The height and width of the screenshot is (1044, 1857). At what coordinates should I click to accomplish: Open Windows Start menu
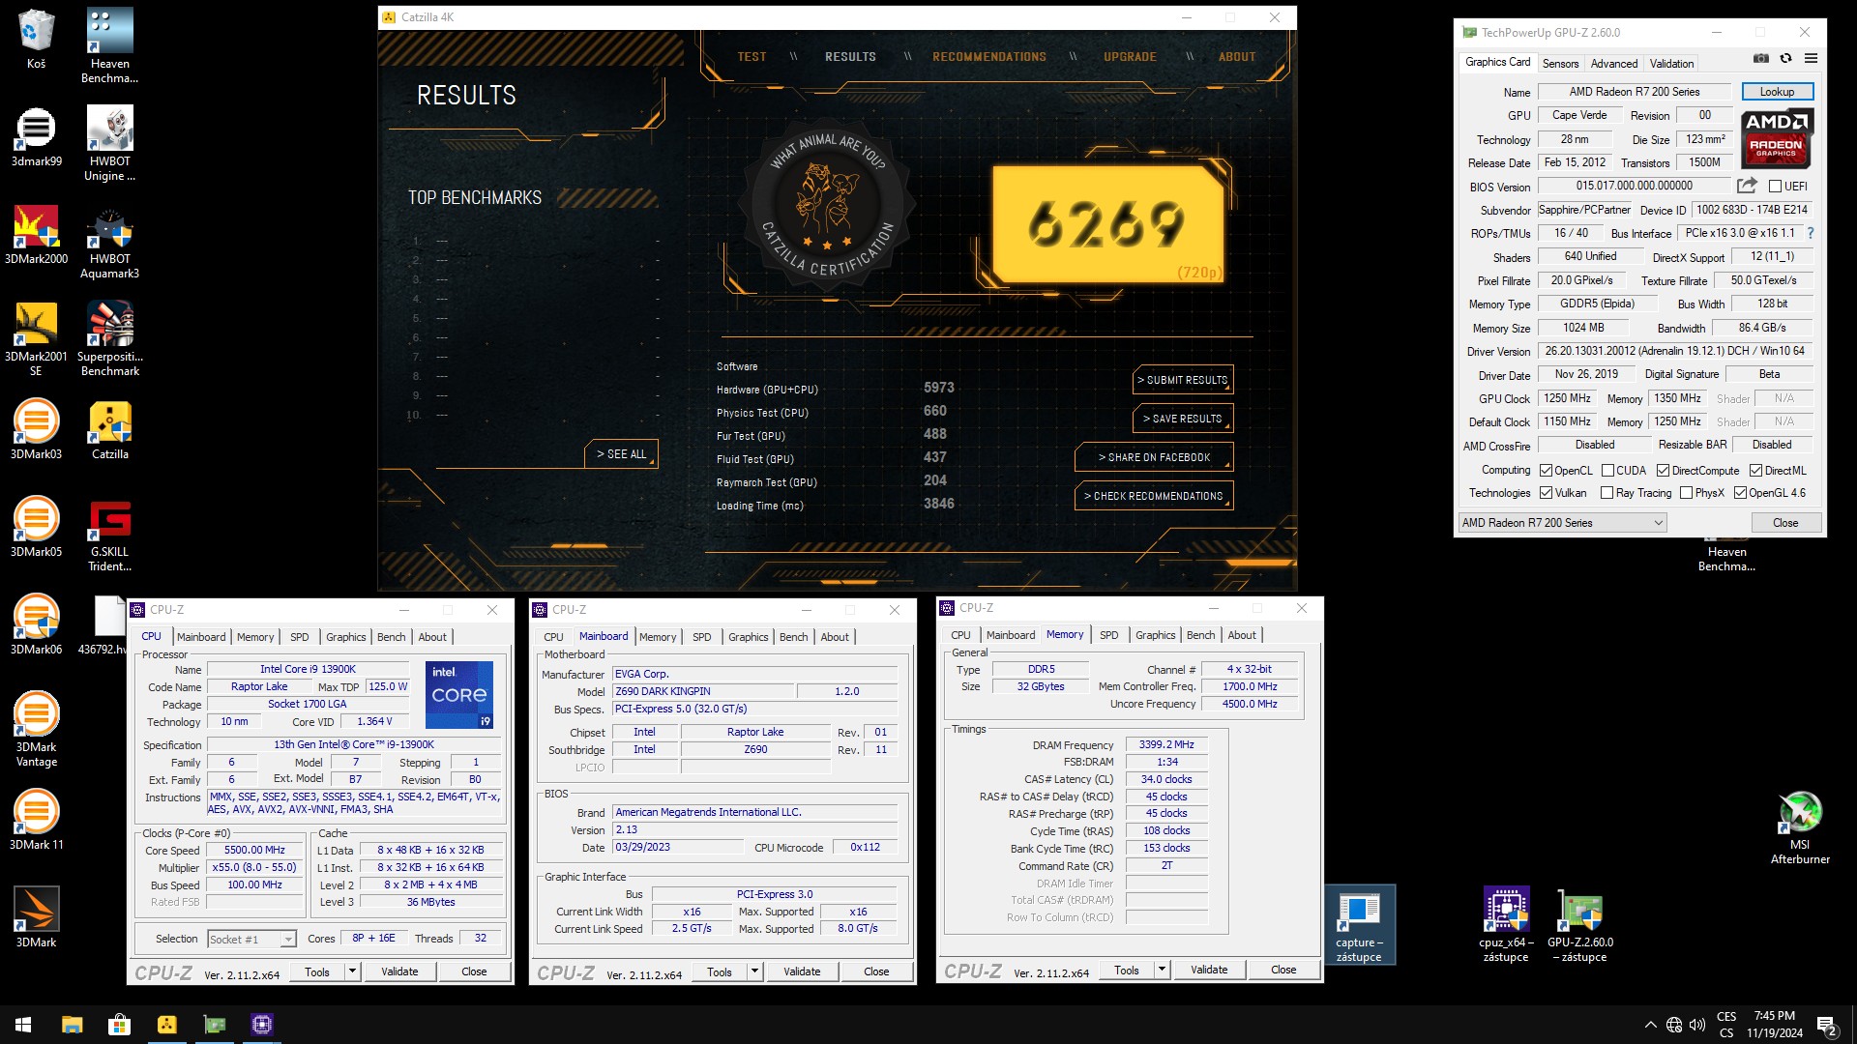pos(23,1025)
